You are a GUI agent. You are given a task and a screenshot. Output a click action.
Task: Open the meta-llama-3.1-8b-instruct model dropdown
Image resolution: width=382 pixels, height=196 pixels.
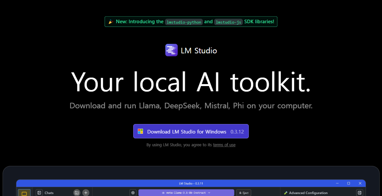tap(186, 193)
